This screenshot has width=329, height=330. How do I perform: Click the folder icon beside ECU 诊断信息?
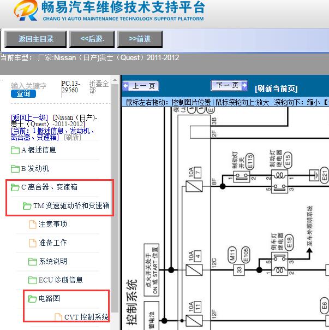(33, 280)
